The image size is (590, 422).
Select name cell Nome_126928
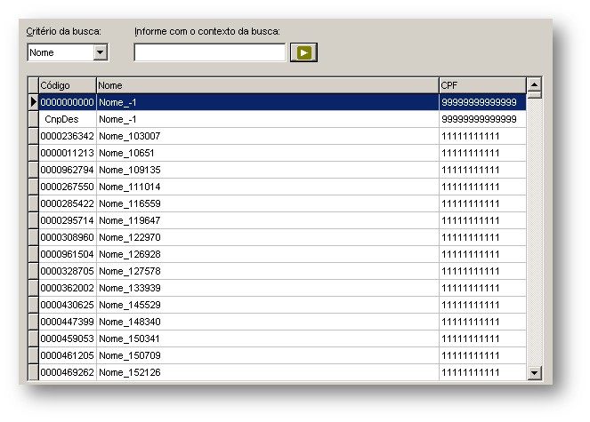pos(268,254)
